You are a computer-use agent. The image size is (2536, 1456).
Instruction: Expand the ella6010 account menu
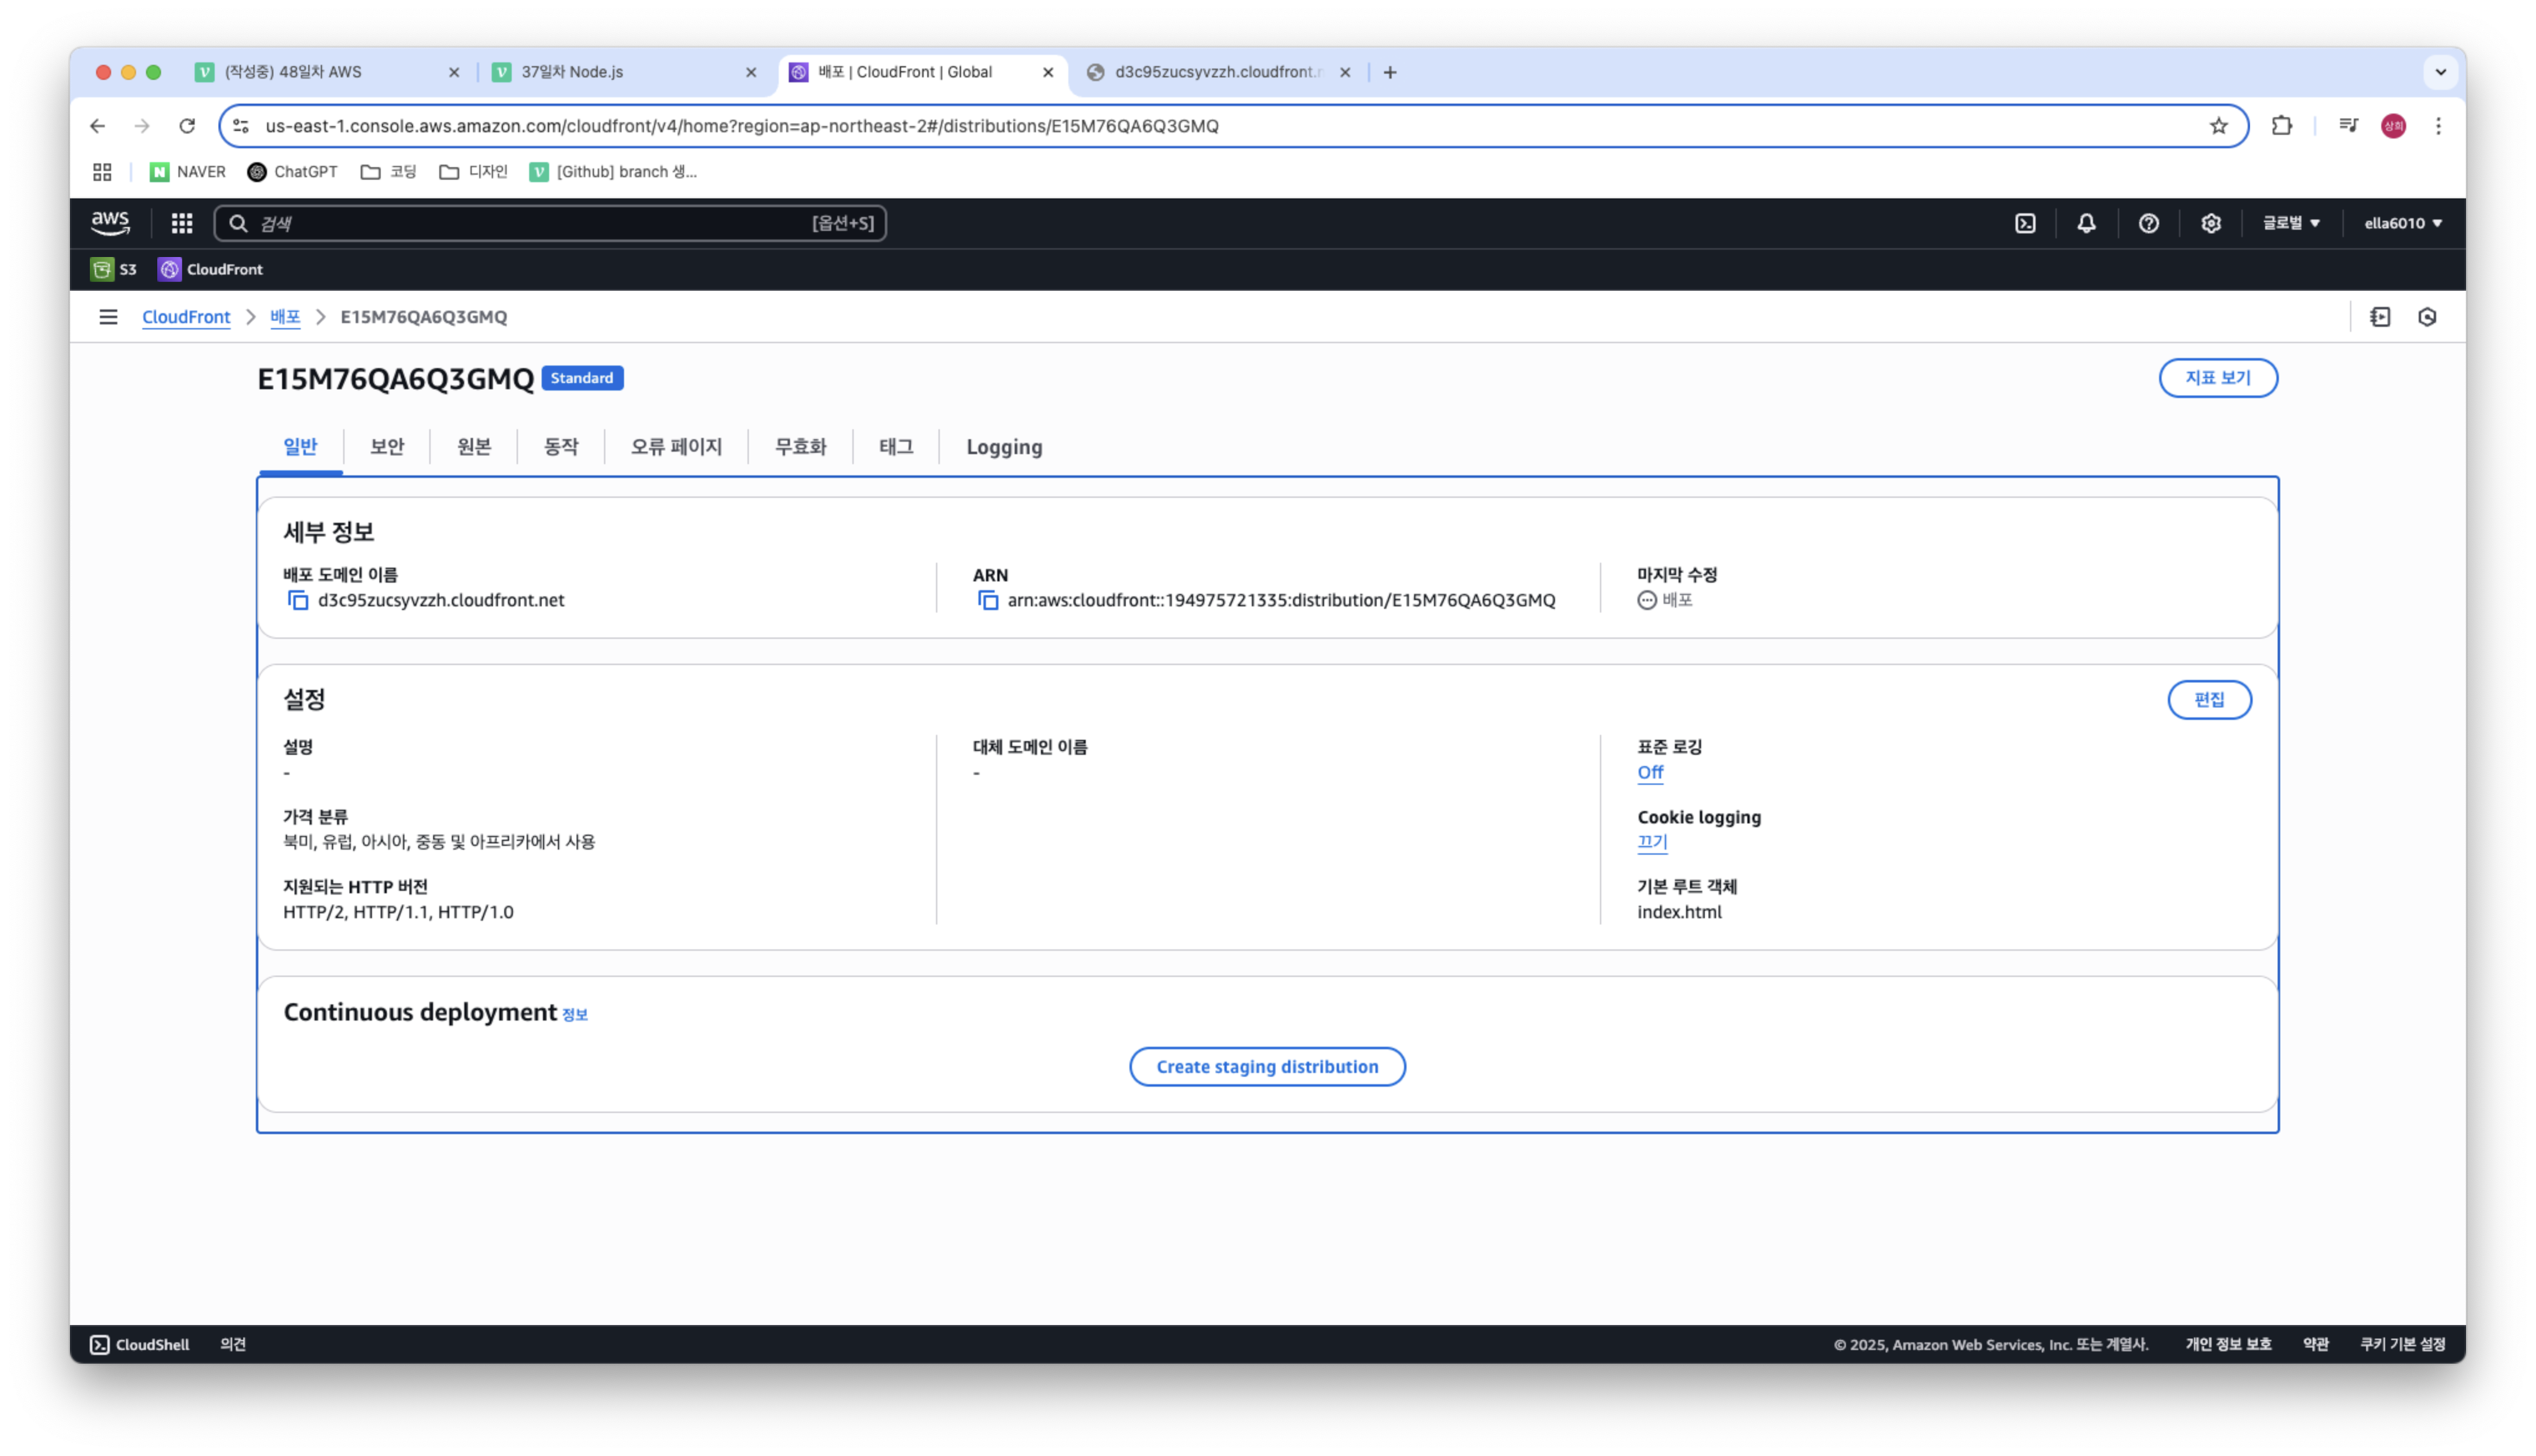click(x=2402, y=223)
